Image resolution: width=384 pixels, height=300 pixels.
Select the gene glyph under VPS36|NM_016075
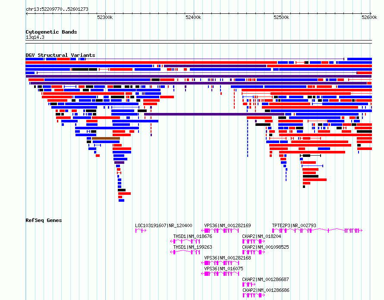click(220, 274)
